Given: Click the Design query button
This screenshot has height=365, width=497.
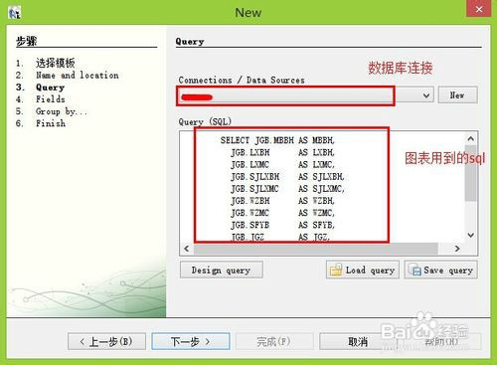Looking at the screenshot, I should point(222,270).
